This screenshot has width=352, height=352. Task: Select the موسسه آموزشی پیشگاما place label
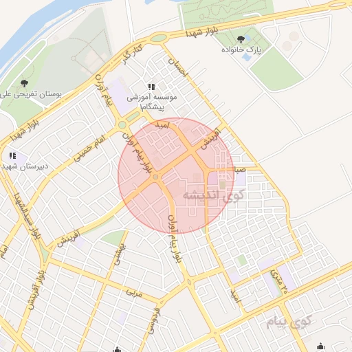click(152, 102)
